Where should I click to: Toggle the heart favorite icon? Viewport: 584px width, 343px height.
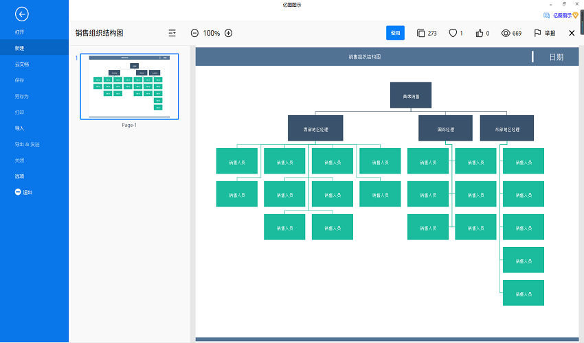tap(453, 33)
